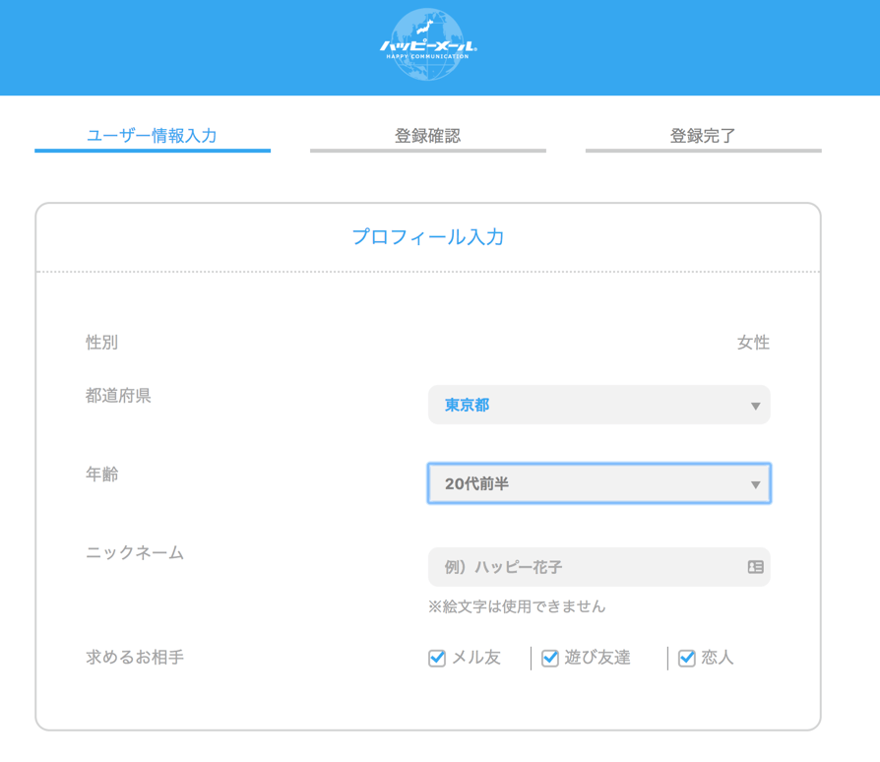This screenshot has height=762, width=880.
Task: Click the arrow icon on the 20代前半 selector
Action: [x=755, y=484]
